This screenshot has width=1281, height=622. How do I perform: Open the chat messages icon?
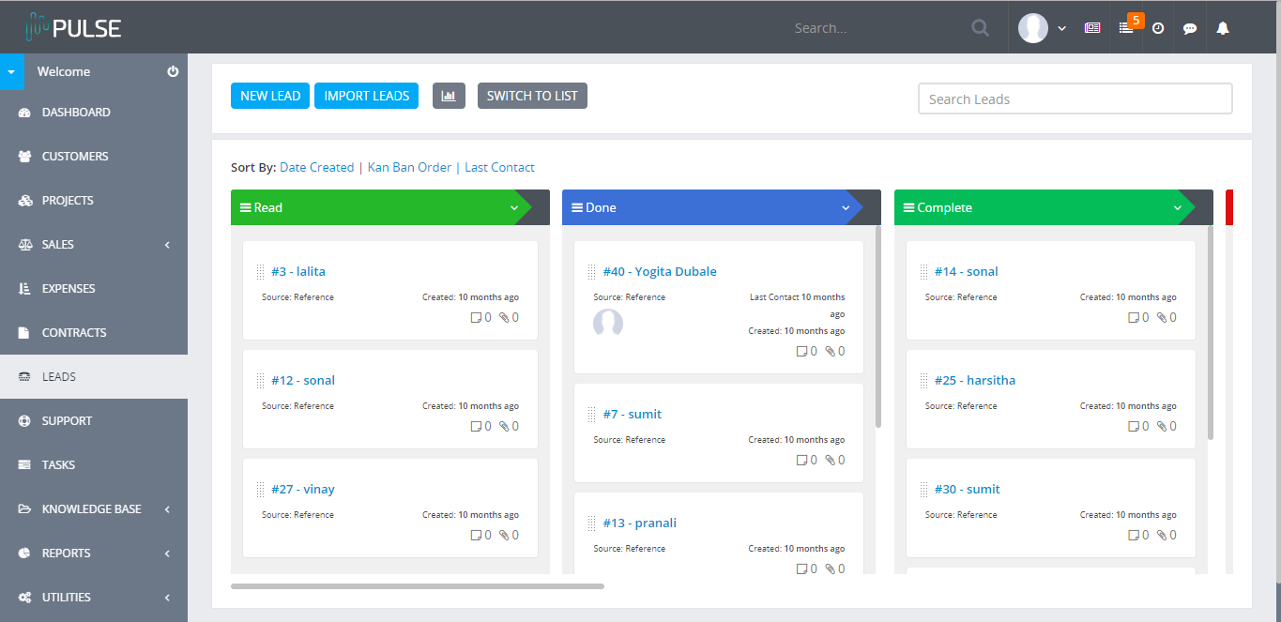coord(1189,27)
